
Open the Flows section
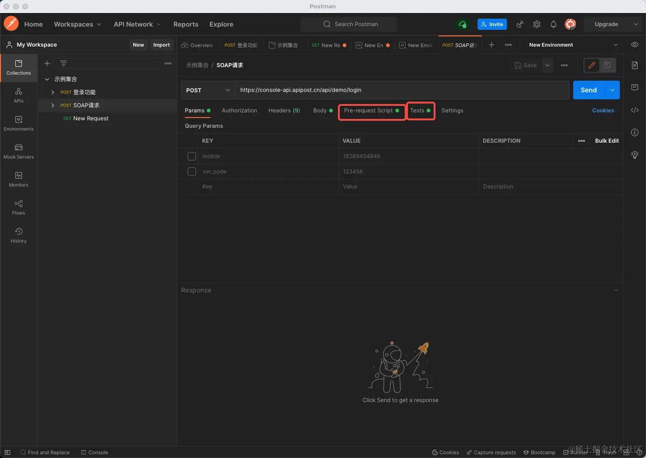point(19,208)
